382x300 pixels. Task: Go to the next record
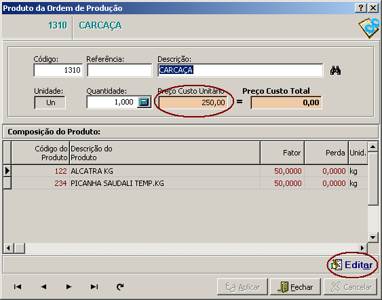coord(69,287)
